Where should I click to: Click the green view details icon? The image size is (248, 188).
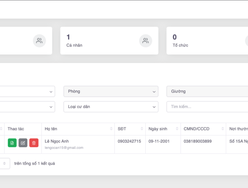(x=12, y=143)
